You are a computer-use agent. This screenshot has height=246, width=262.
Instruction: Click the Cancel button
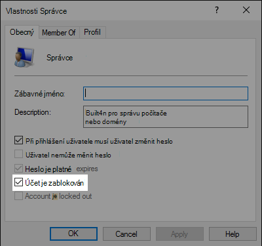pos(126,234)
